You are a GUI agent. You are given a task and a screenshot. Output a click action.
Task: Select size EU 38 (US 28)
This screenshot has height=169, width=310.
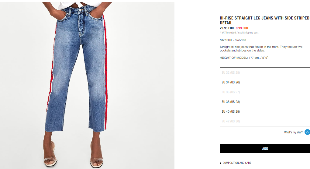click(x=231, y=102)
